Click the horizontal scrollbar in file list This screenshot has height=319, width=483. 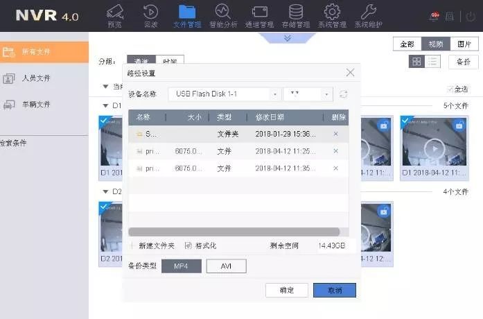[x=234, y=232]
